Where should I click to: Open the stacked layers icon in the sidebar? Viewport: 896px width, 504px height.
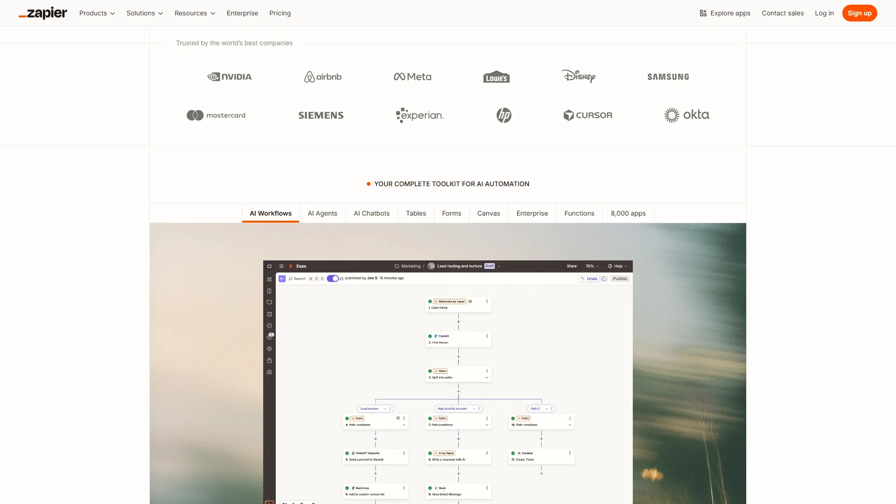click(269, 360)
